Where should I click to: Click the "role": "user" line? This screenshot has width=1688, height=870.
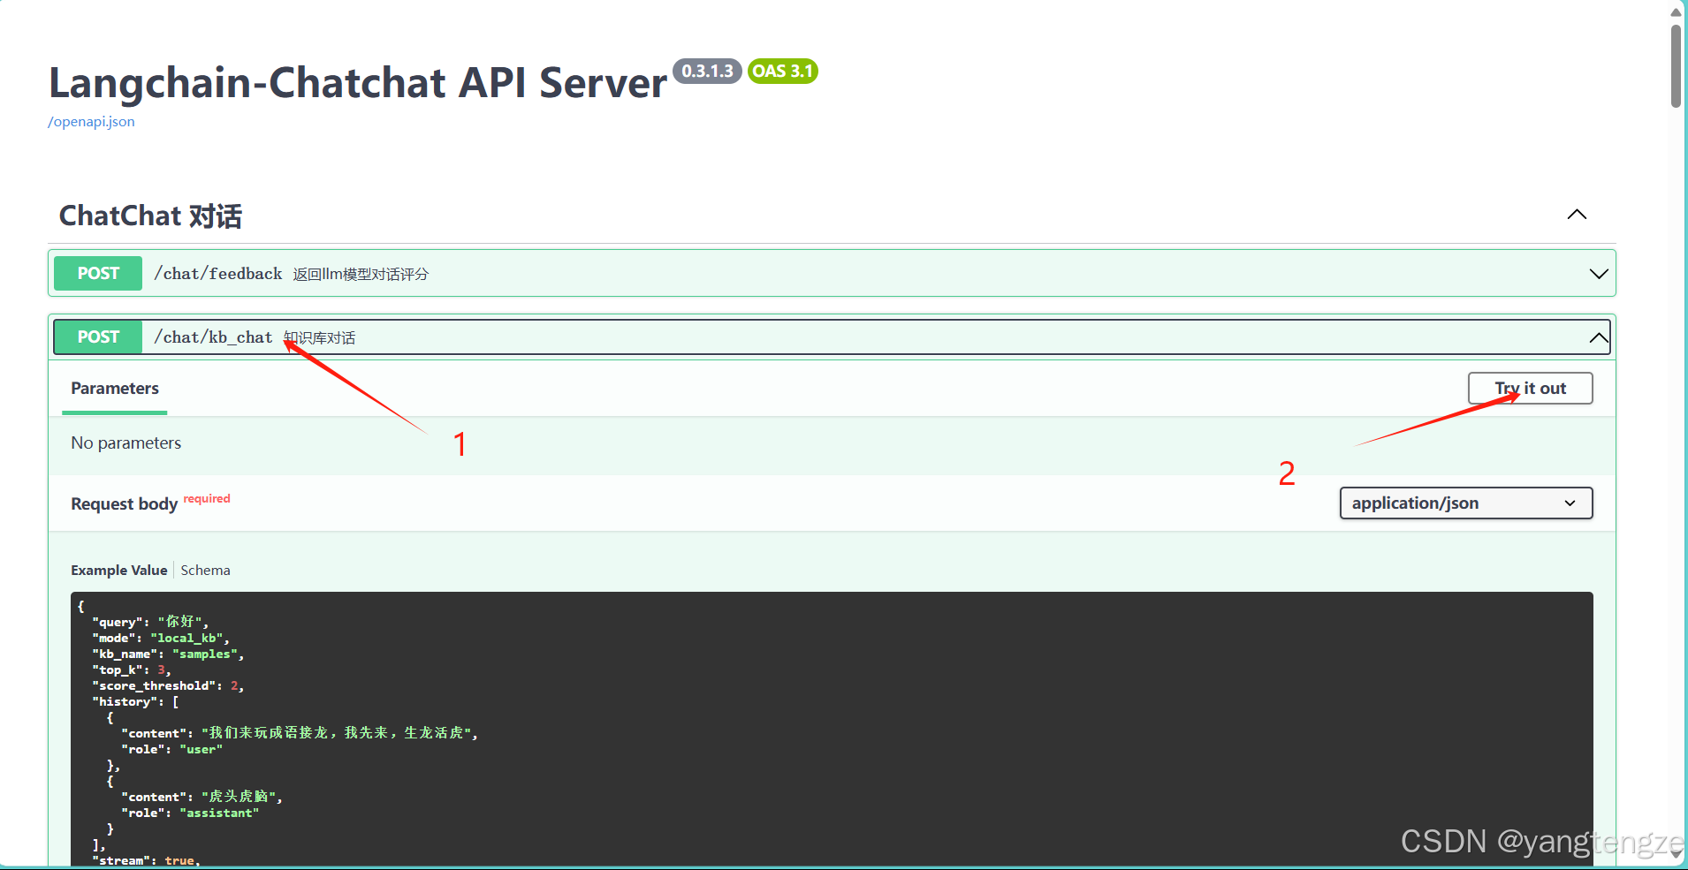pos(172,749)
